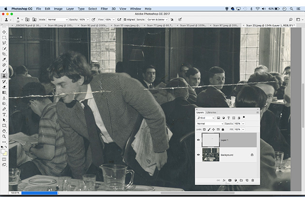This screenshot has width=305, height=203.
Task: Select the Crop tool
Action: [4, 54]
